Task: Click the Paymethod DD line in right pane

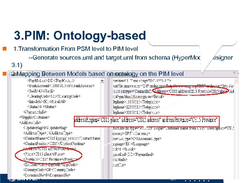Action: [134, 154]
